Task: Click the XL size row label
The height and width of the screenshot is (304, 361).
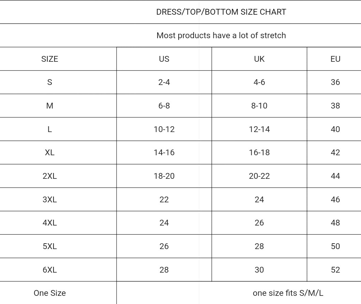Action: click(x=50, y=153)
